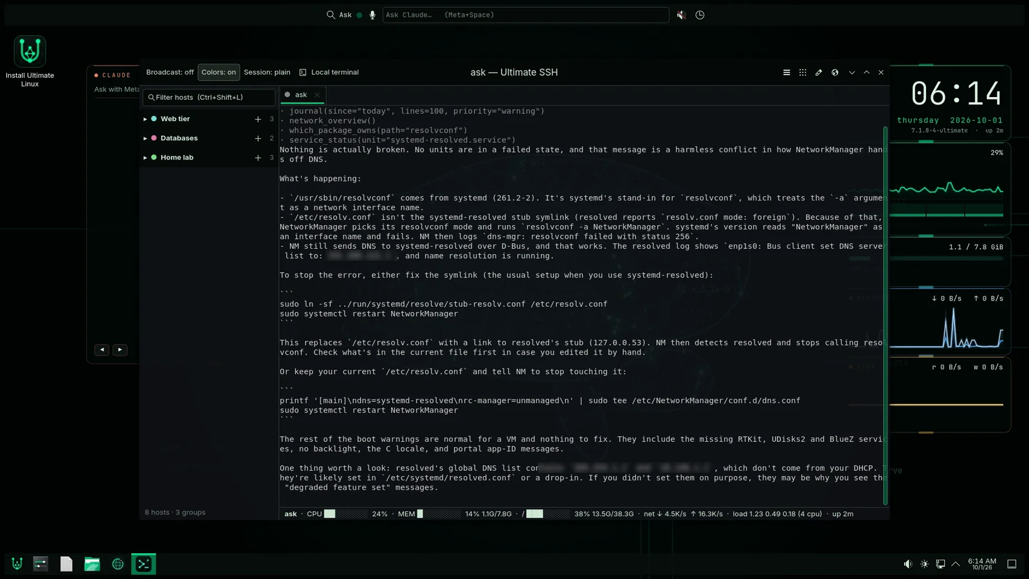This screenshot has width=1029, height=579.
Task: Click the microphone icon in the Ask bar
Action: 372,15
